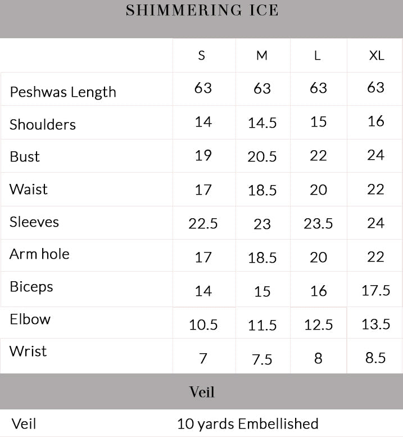Select the M size column header
Viewport: 403px width, 437px height.
pyautogui.click(x=262, y=56)
